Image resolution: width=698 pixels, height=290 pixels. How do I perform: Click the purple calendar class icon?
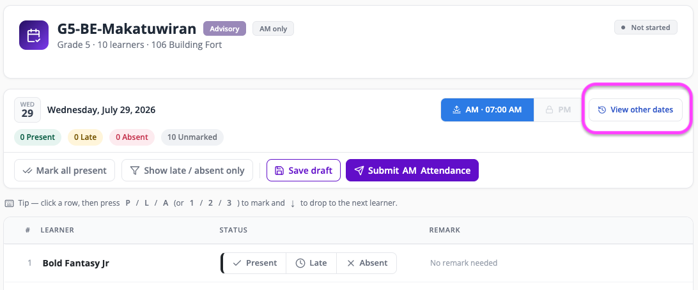pos(34,35)
